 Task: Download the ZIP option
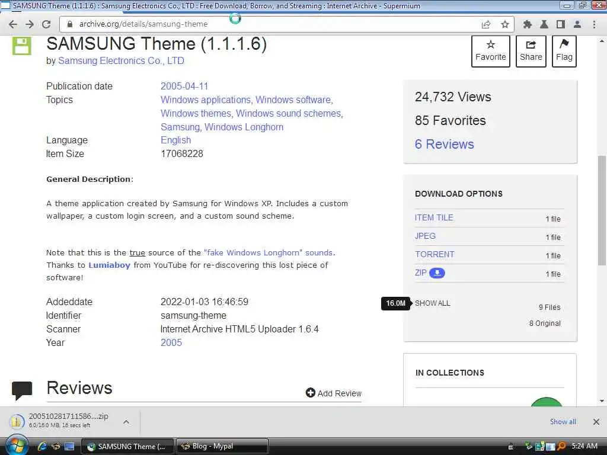[x=420, y=273]
